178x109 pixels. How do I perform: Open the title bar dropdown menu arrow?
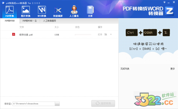click(x=164, y=2)
